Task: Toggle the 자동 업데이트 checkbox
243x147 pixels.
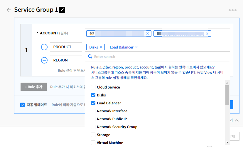Action: coord(23,105)
